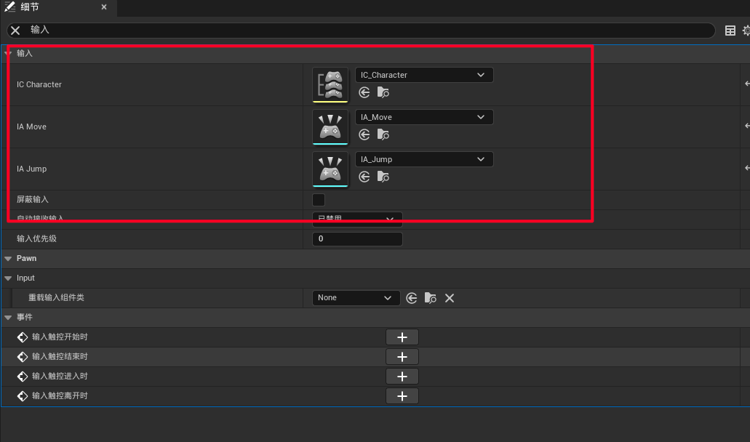This screenshot has width=750, height=442.
Task: Click the 输入优先级 value field
Action: coord(356,239)
